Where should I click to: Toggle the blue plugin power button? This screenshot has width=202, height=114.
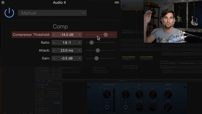[9, 13]
